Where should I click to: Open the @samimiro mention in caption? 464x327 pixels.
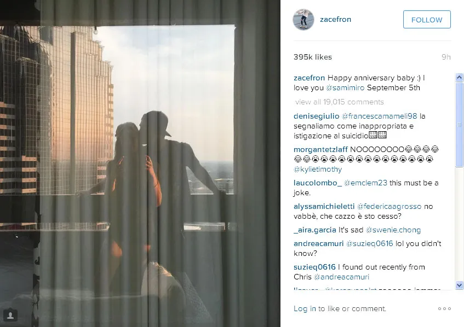[x=345, y=87]
